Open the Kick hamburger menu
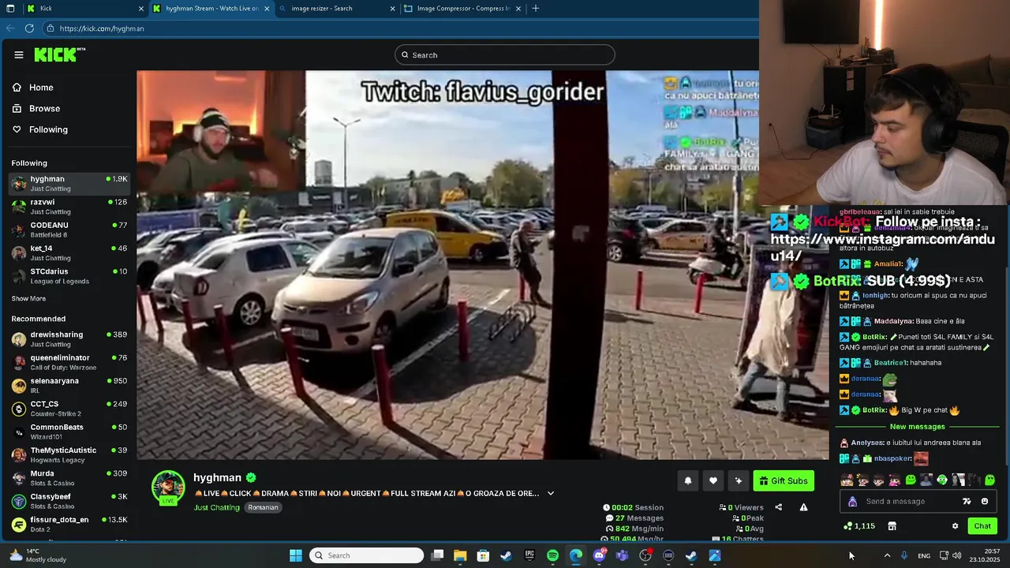The height and width of the screenshot is (568, 1010). click(x=19, y=54)
